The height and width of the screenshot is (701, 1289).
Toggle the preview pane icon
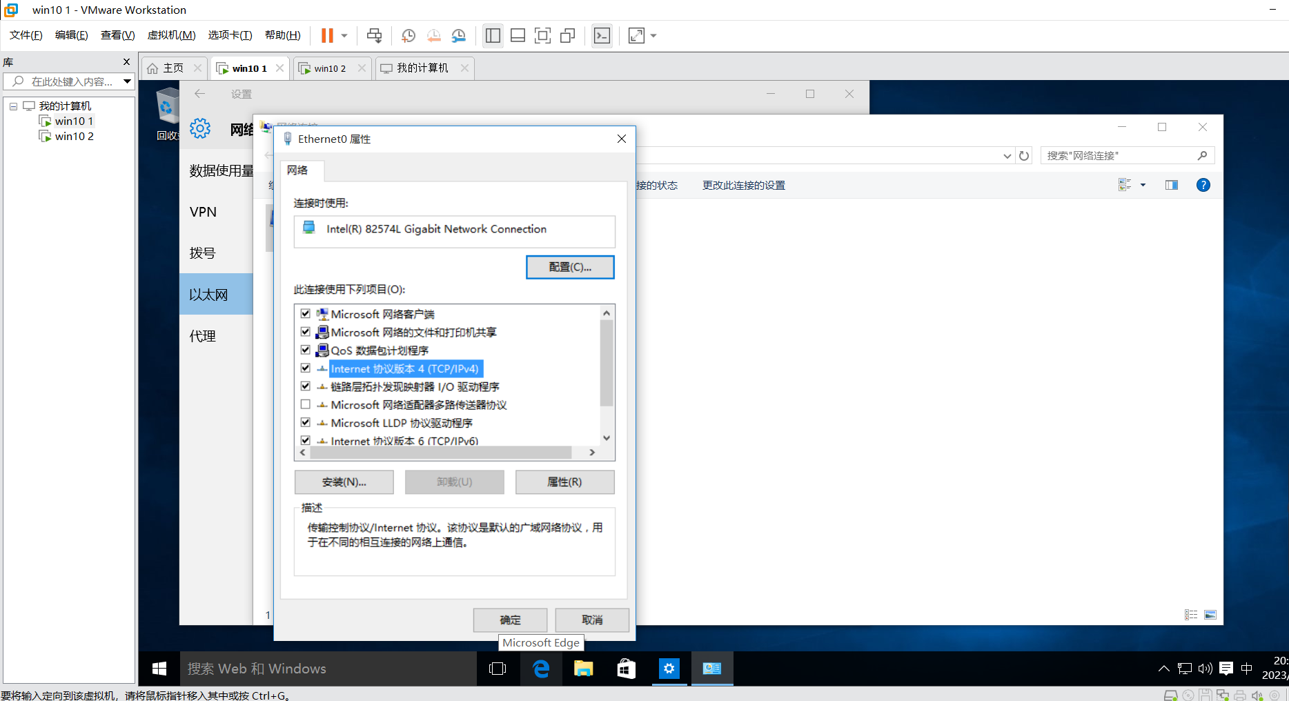(x=1172, y=185)
